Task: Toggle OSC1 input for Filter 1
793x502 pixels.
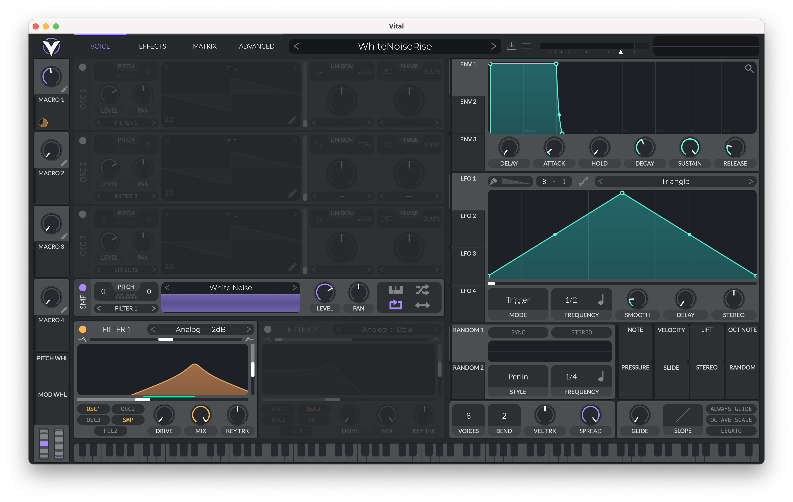Action: [93, 409]
